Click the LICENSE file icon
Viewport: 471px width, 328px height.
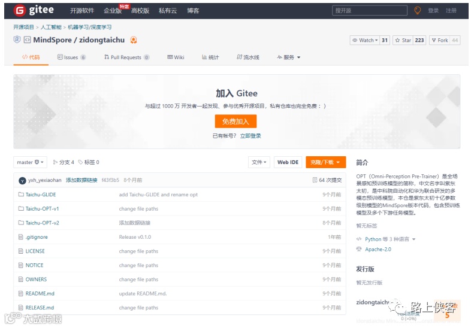click(x=21, y=251)
